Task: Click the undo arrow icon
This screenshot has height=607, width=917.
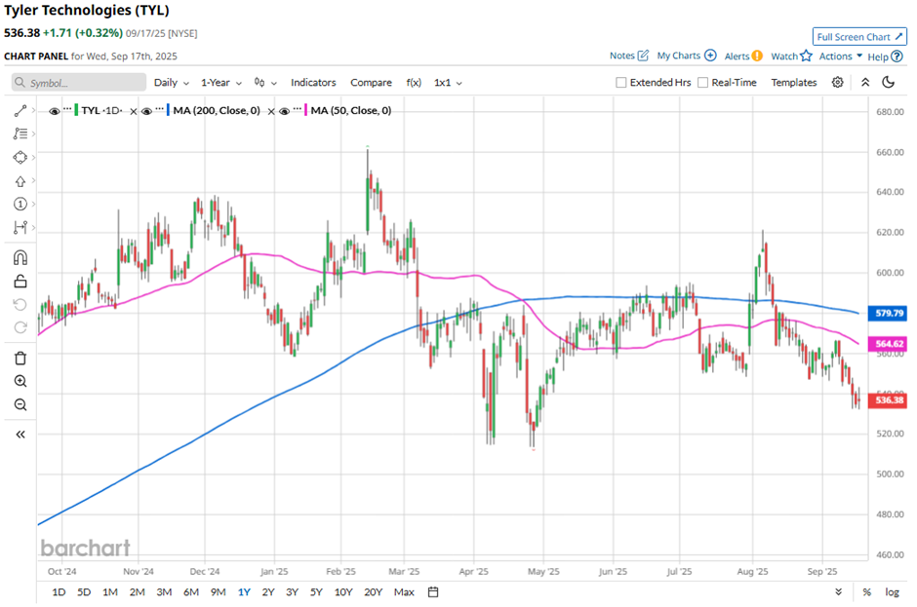Action: tap(20, 304)
